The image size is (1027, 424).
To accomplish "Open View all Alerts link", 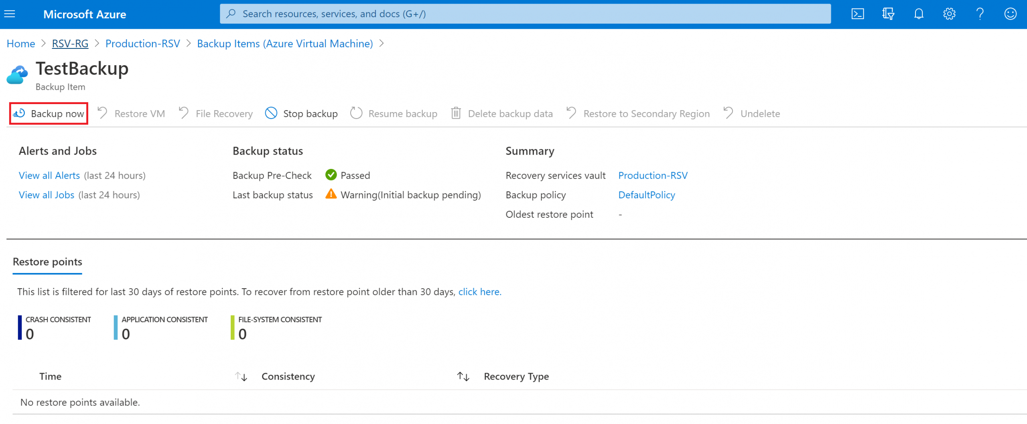I will pos(49,175).
